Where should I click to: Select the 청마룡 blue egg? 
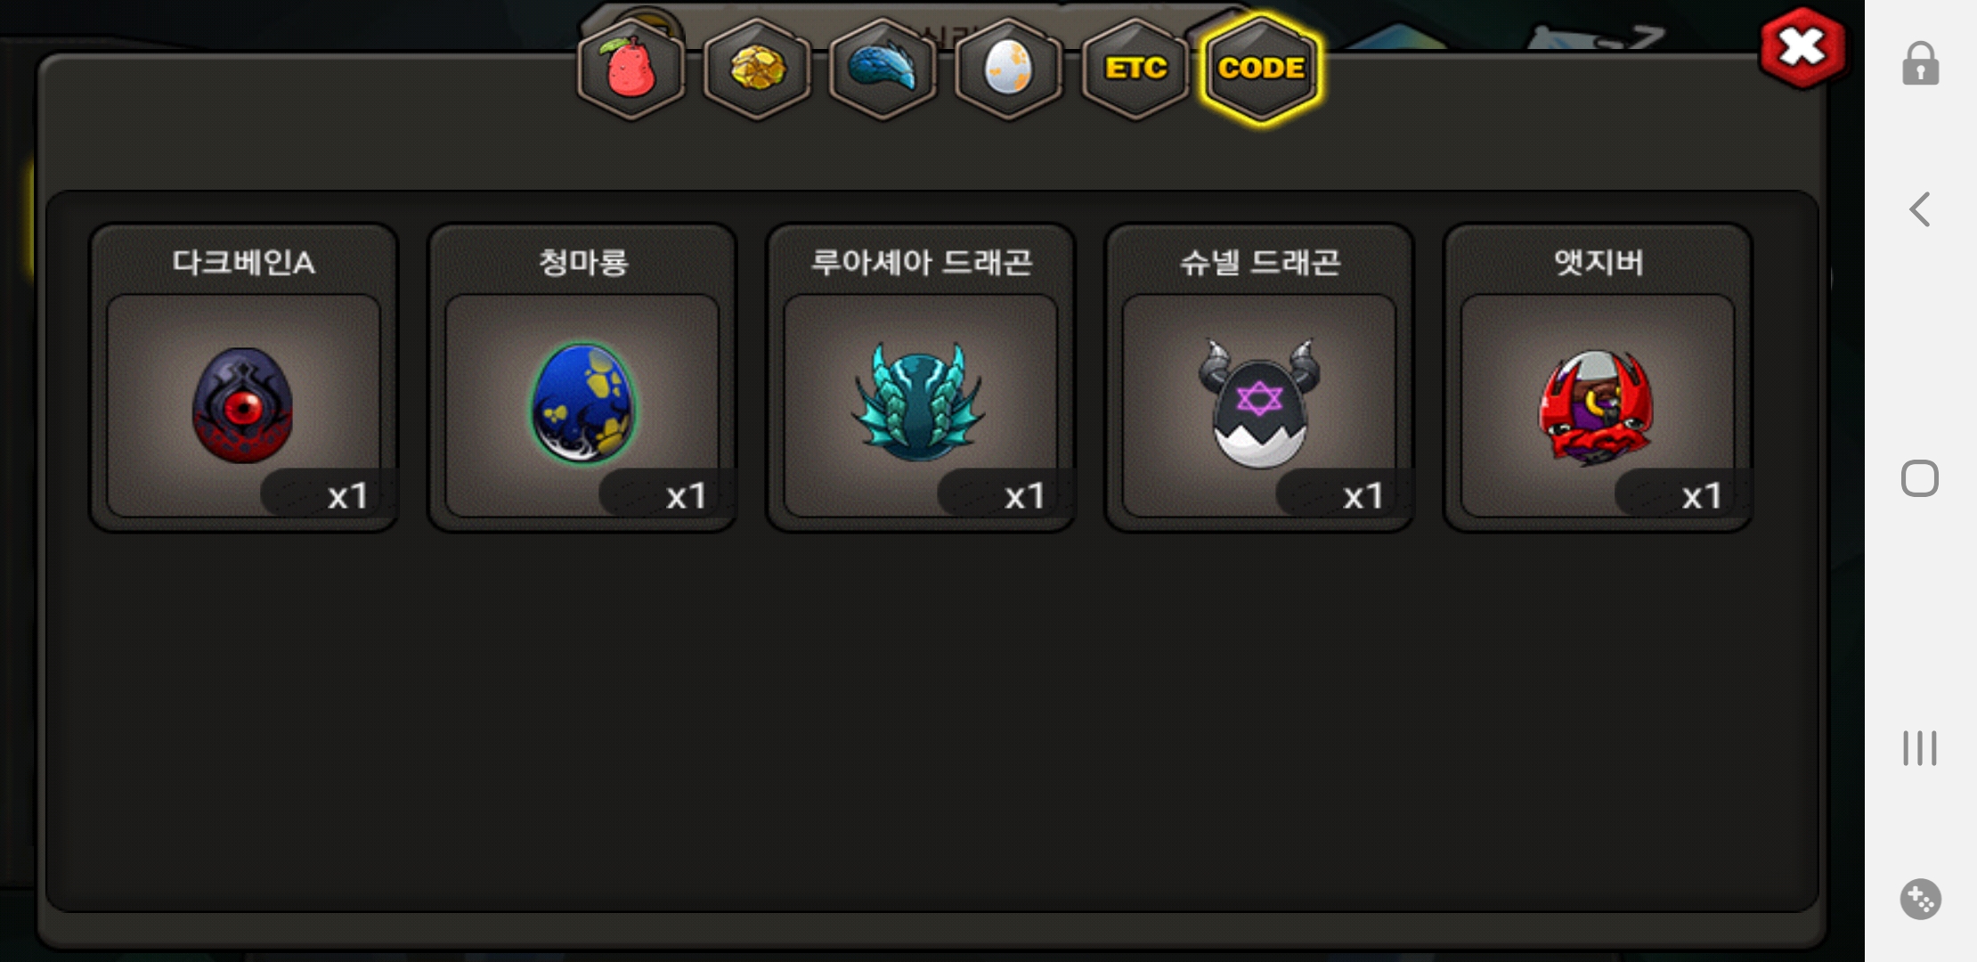(x=582, y=405)
